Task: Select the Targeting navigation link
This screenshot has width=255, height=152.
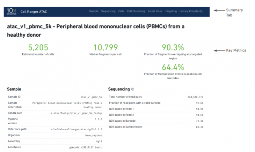Action: pos(171,11)
